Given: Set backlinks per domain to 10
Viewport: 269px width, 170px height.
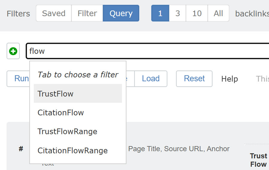Looking at the screenshot, I should pyautogui.click(x=197, y=13).
